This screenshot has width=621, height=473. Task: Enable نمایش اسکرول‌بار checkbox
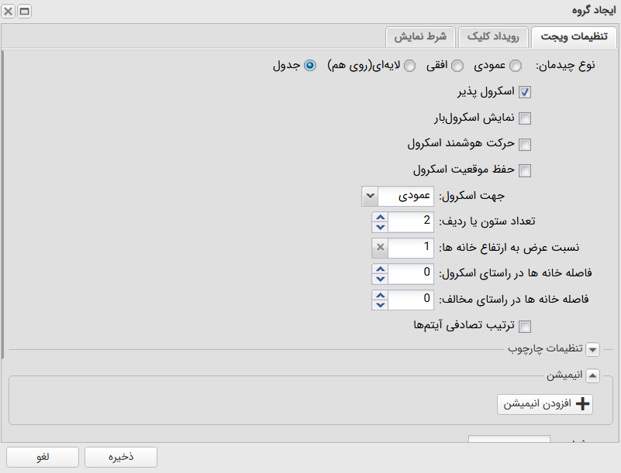click(x=525, y=118)
